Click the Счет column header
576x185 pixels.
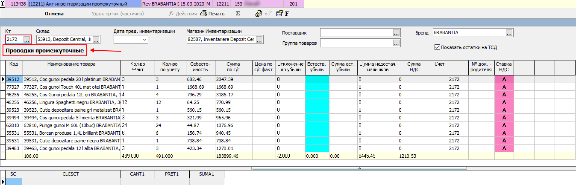[x=439, y=67]
